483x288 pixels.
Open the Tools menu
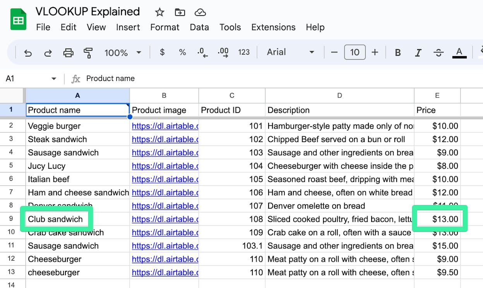coord(230,27)
